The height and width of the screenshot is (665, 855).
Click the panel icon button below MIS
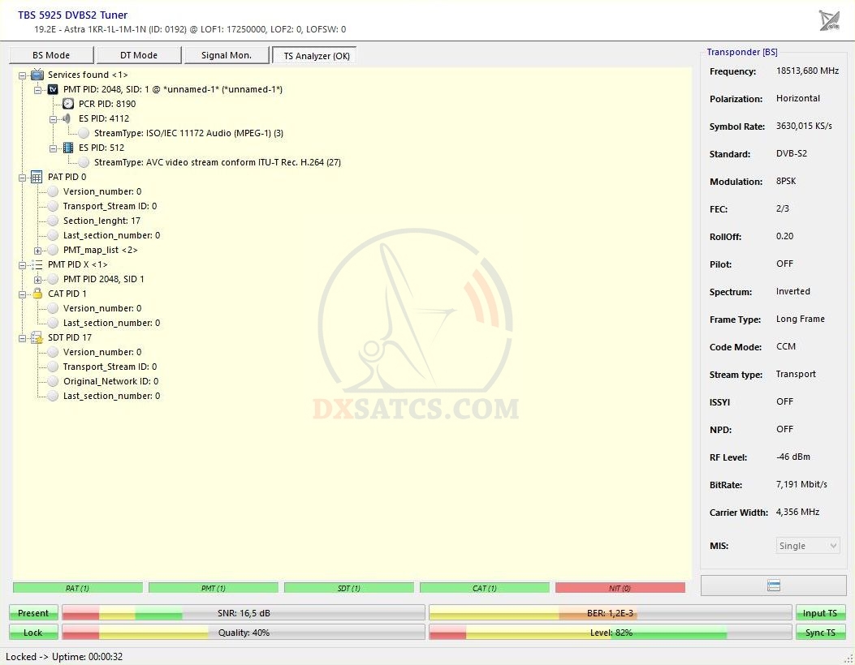pos(773,586)
